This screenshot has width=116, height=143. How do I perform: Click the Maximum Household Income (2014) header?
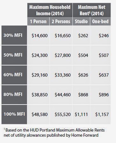50,10
